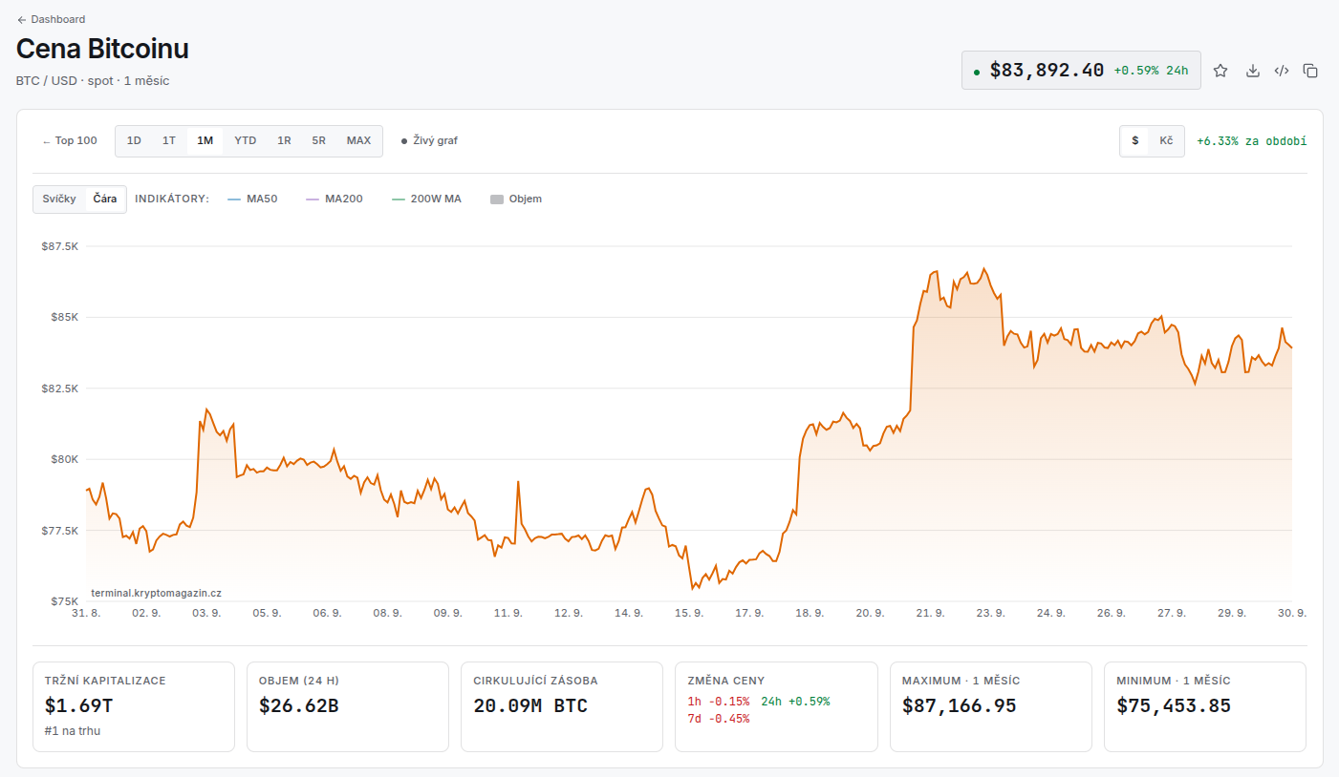
Task: Return to Top 100 list
Action: click(70, 140)
